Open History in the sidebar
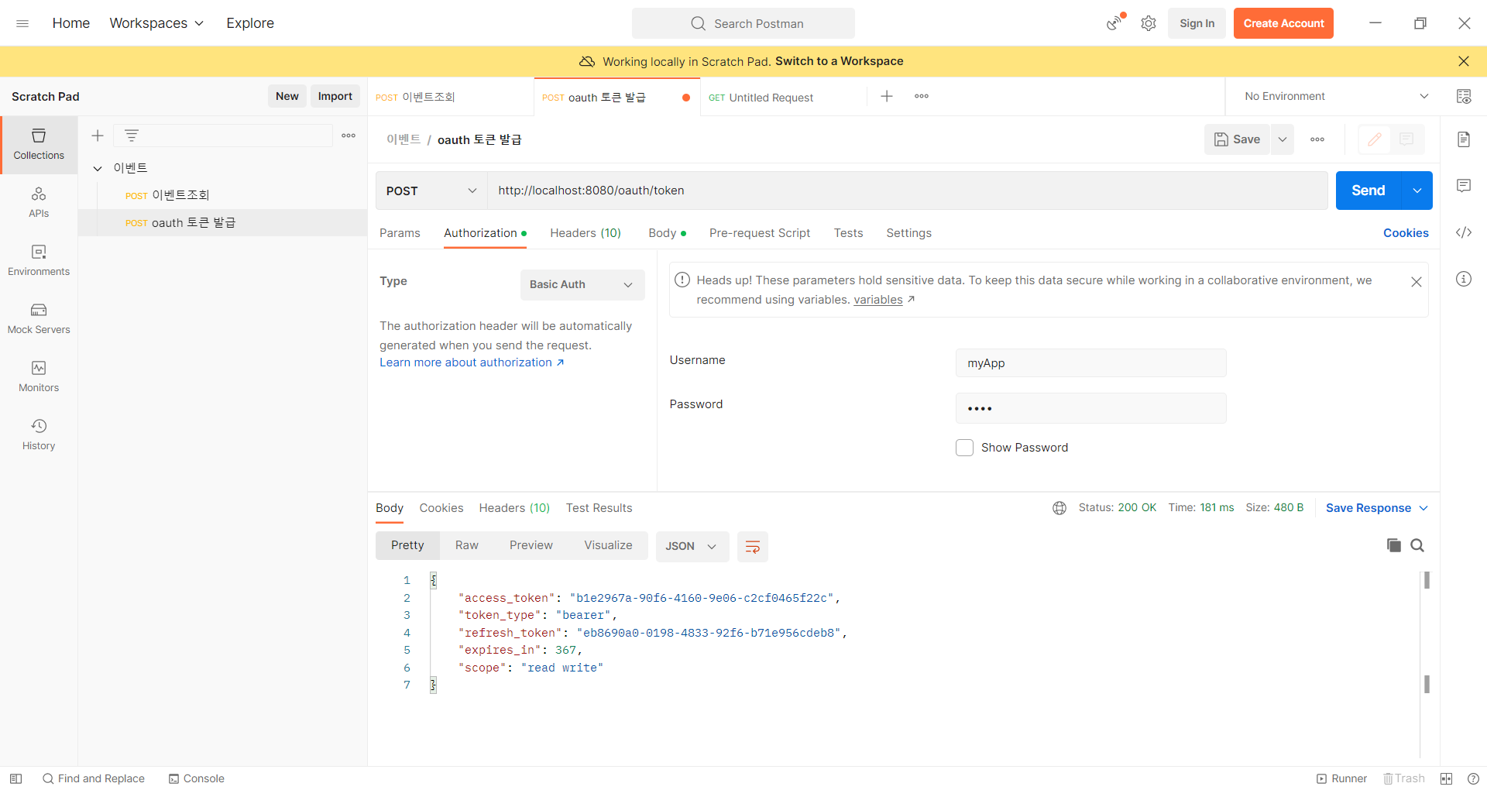Viewport: 1487px width, 790px height. tap(39, 435)
